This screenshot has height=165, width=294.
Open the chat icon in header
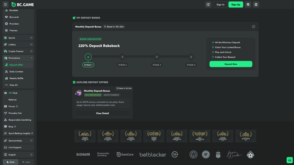248,5
